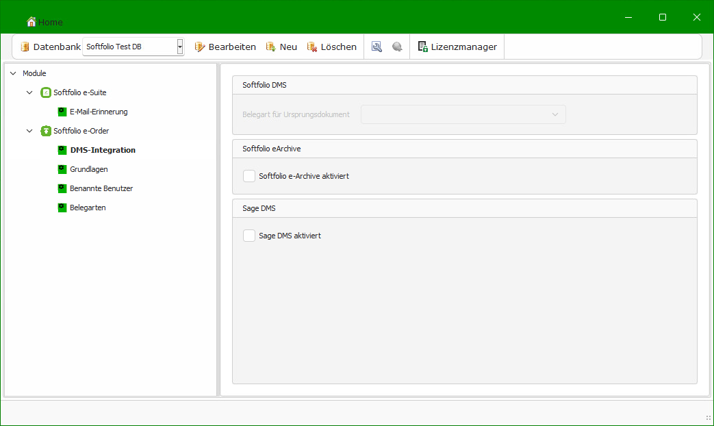This screenshot has height=426, width=714.
Task: Click the Softfolio e-Order module icon
Action: click(x=46, y=131)
